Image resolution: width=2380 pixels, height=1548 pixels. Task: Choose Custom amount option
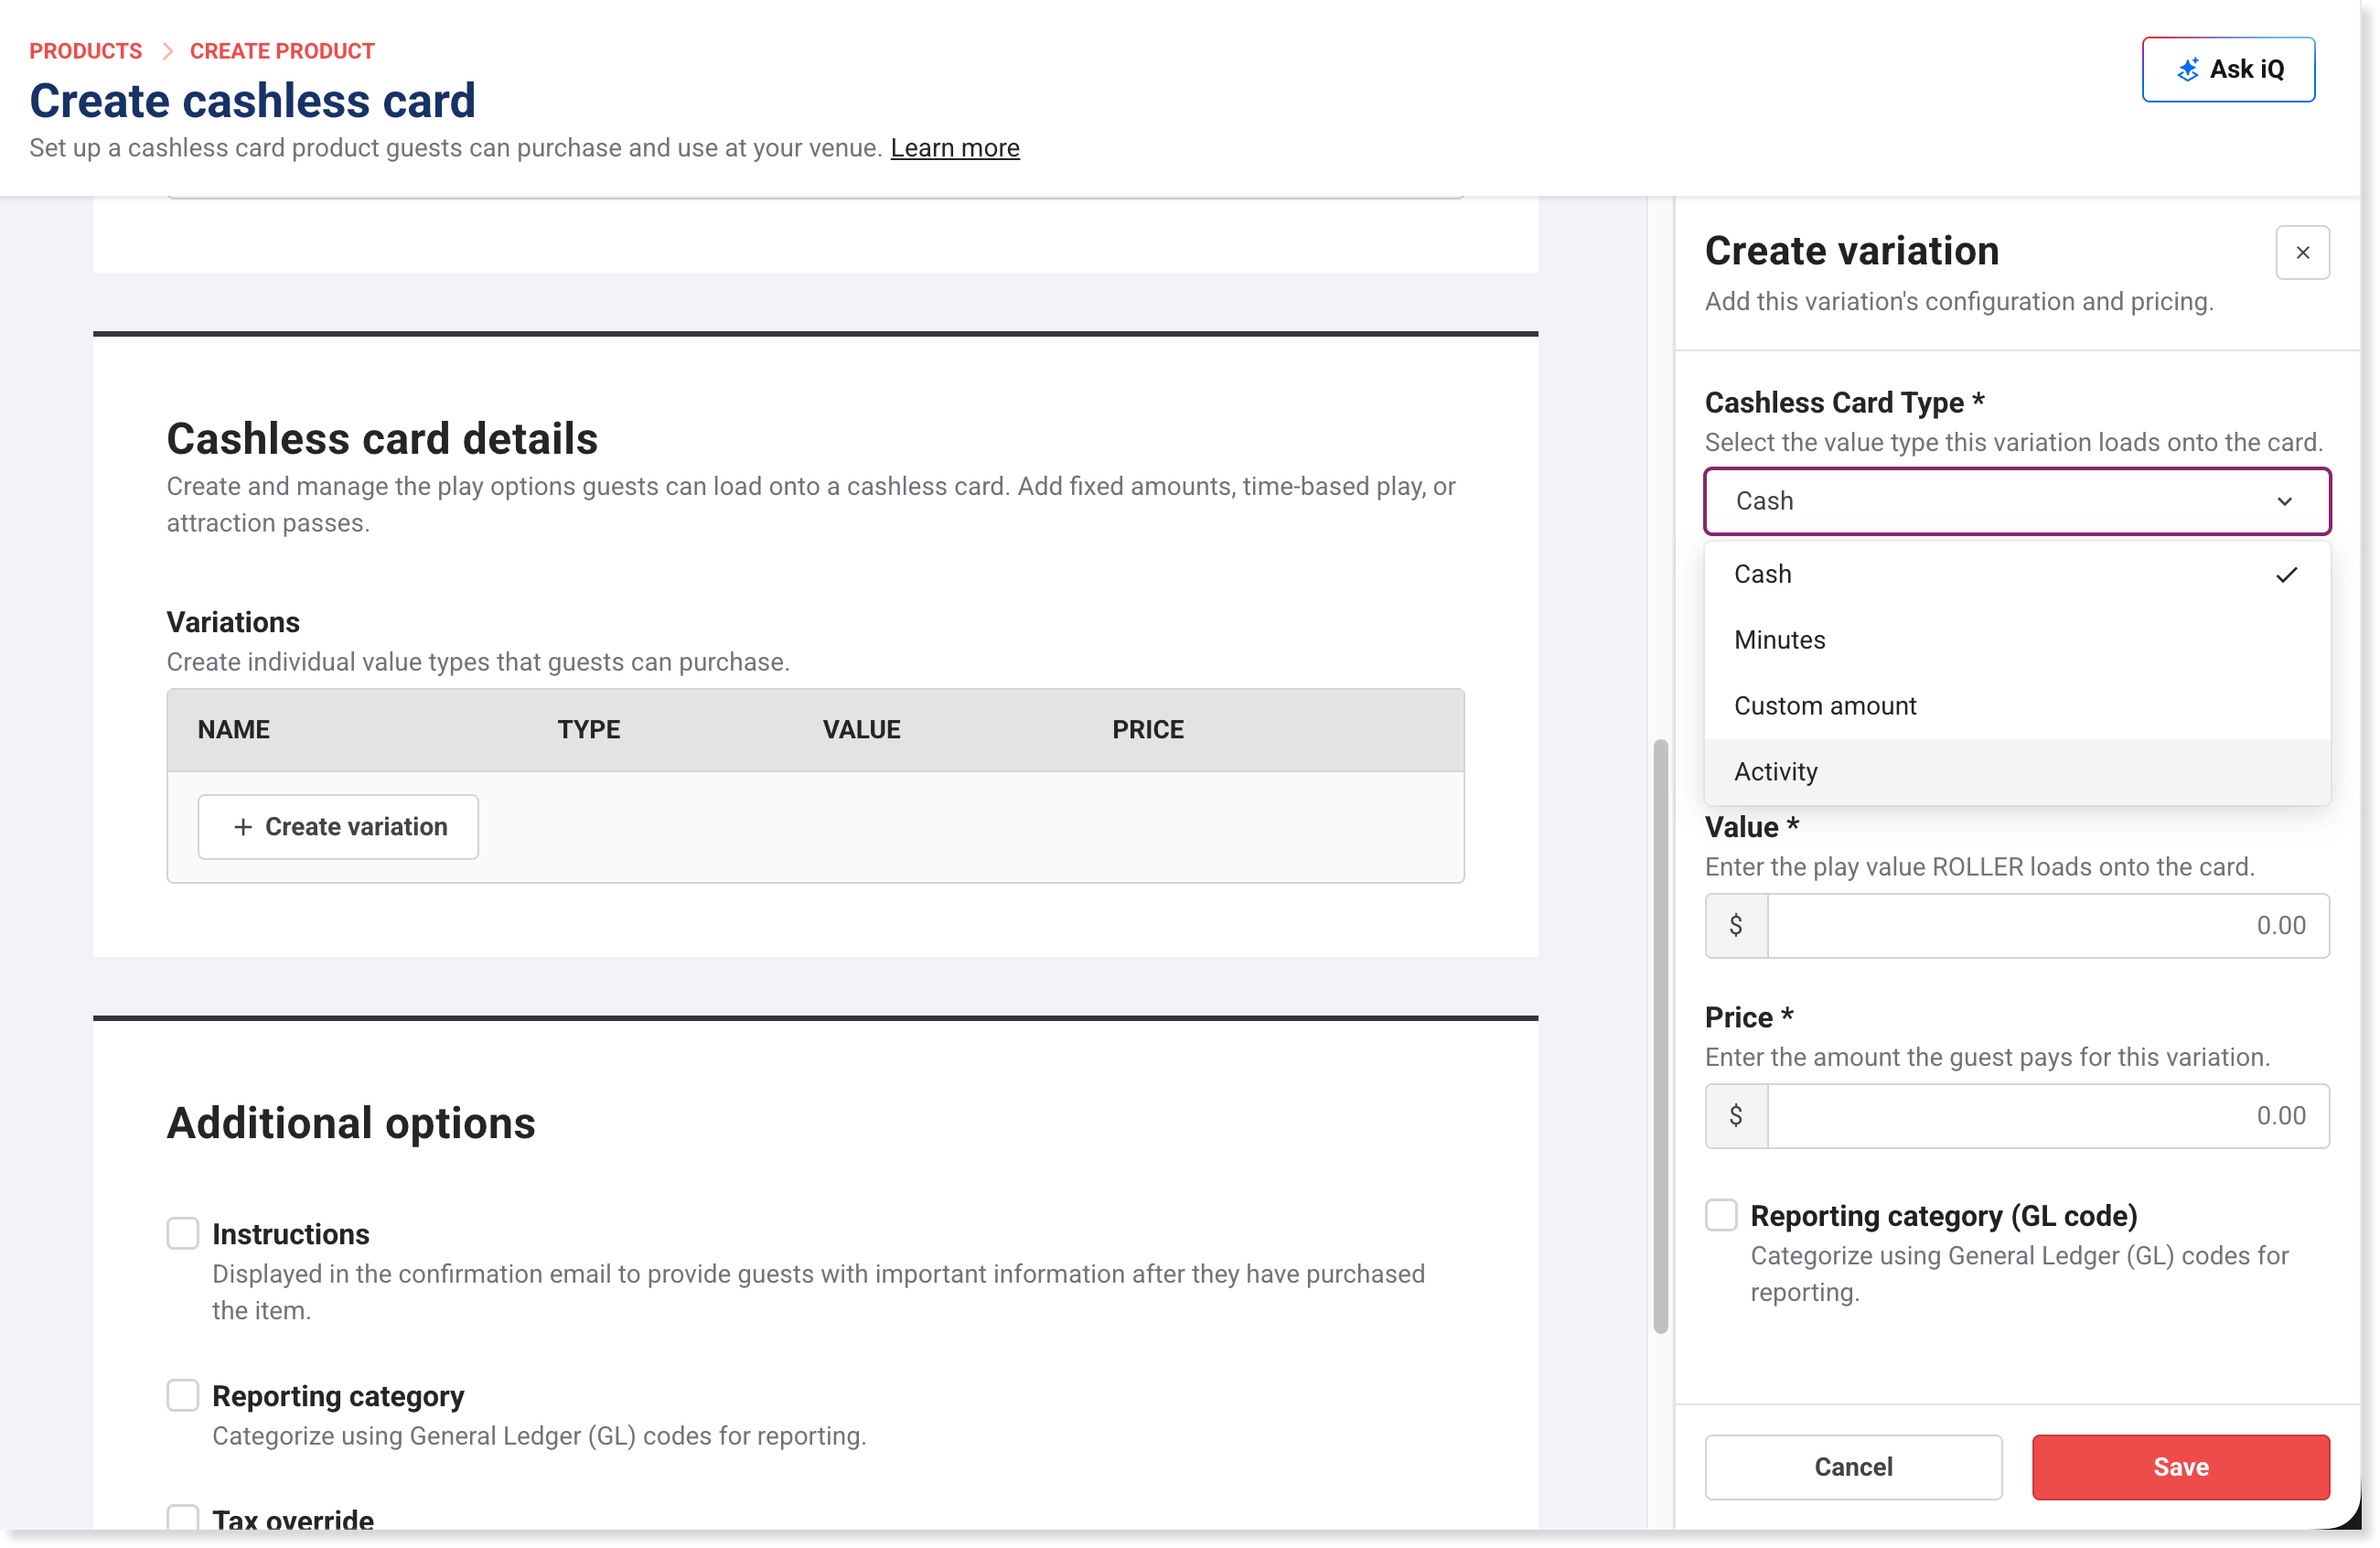pyautogui.click(x=2017, y=706)
